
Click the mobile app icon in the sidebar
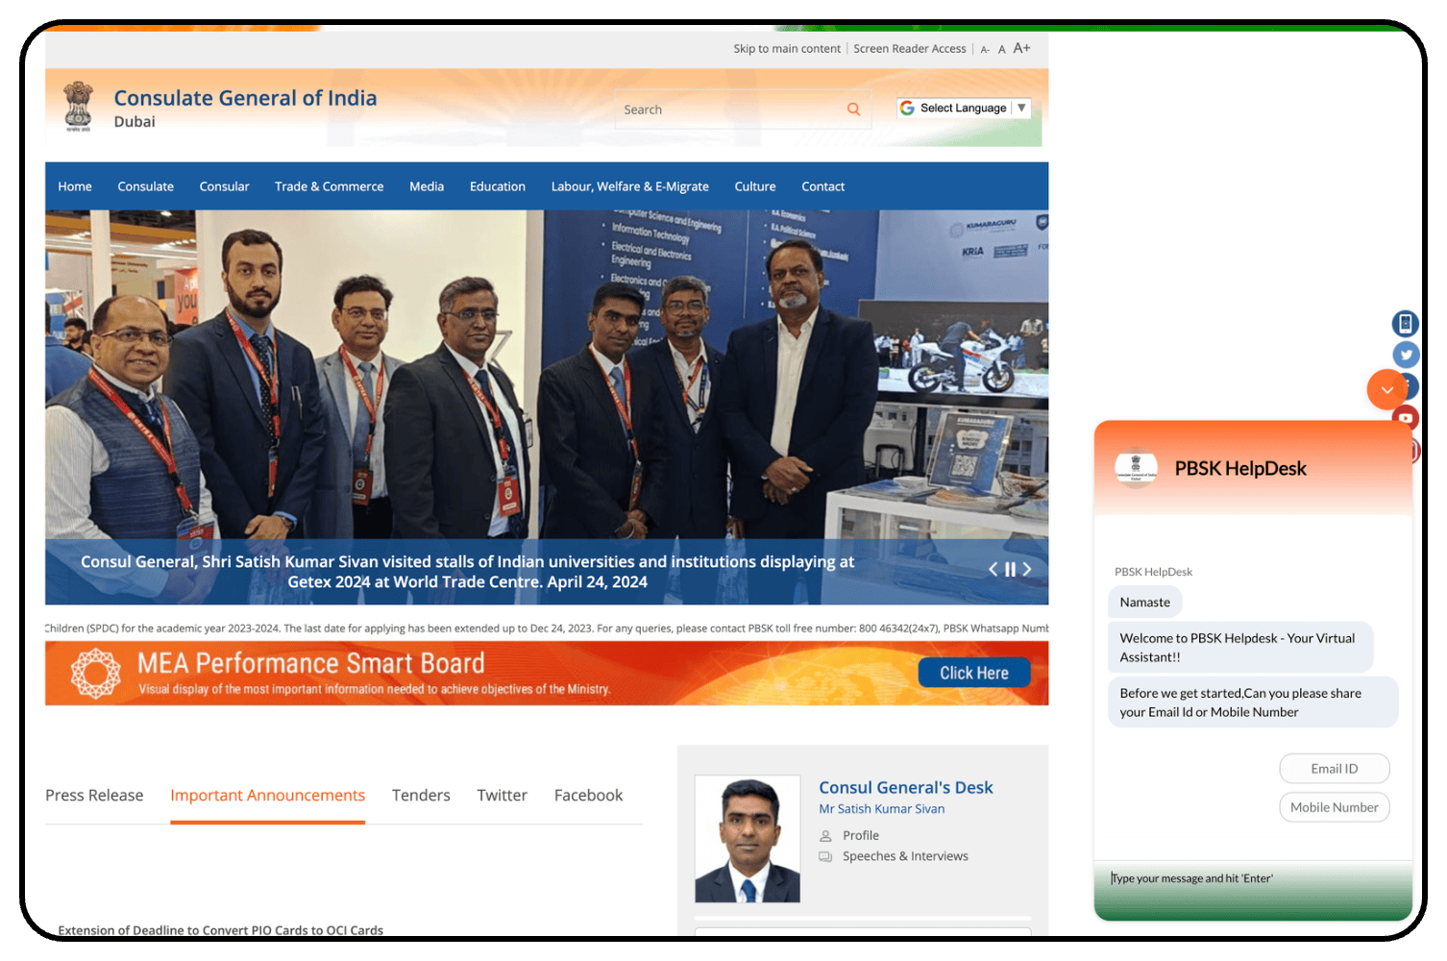click(x=1406, y=324)
